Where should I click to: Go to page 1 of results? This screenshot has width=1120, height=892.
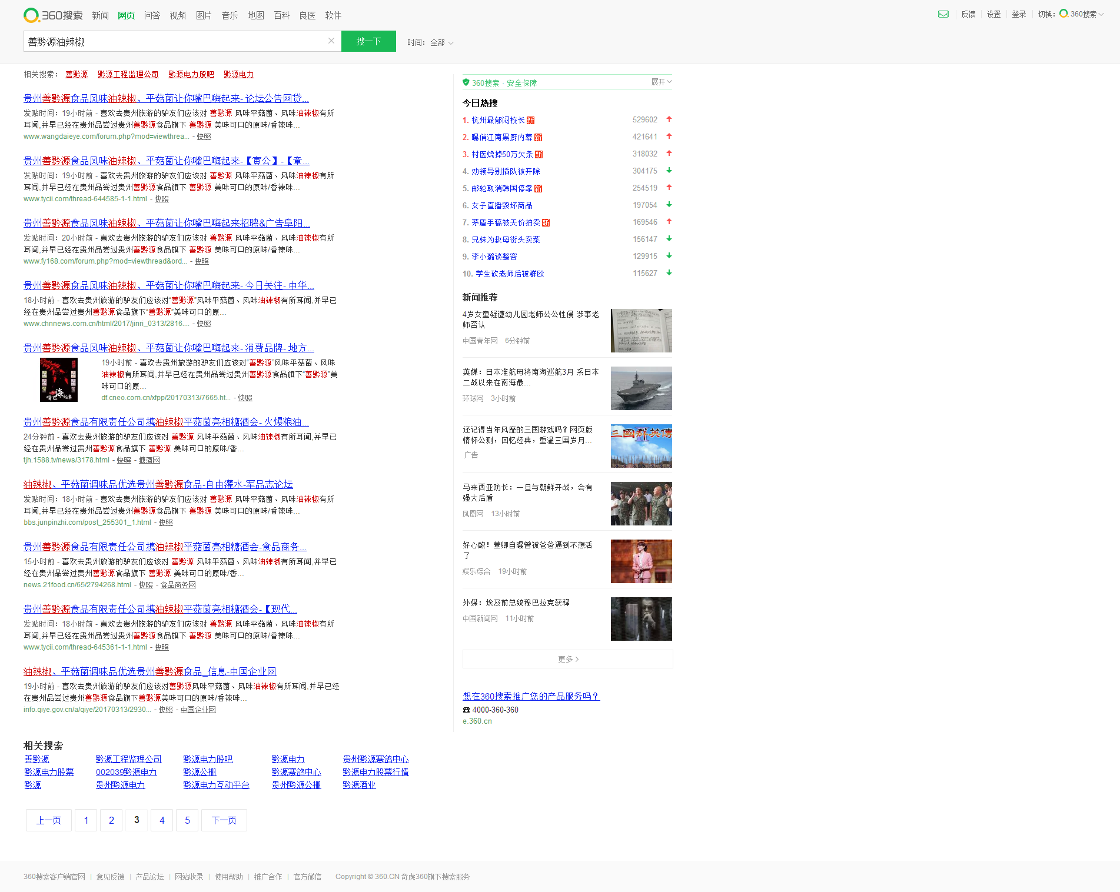86,820
